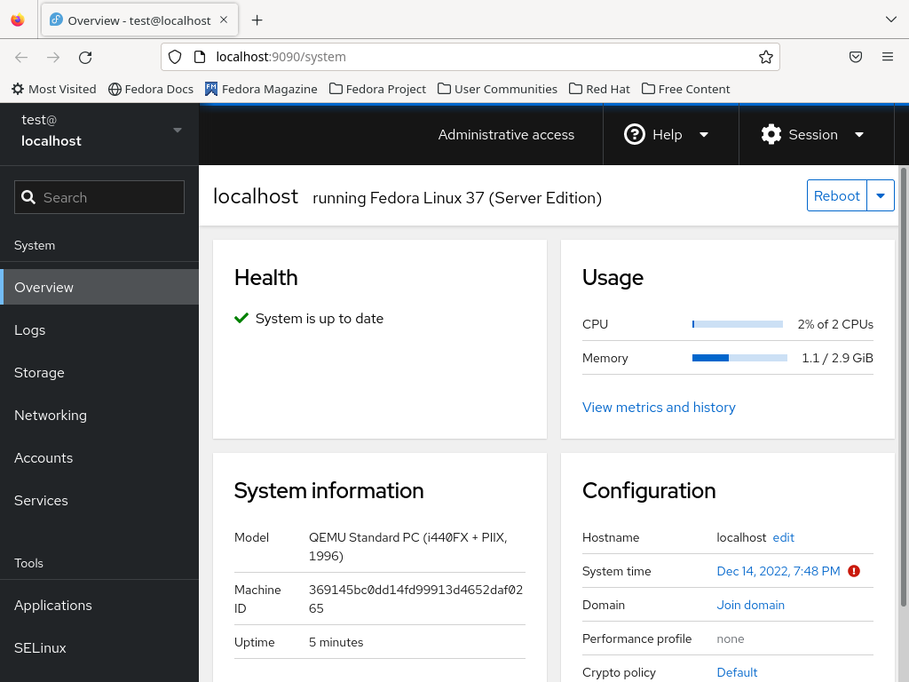Click the red system time warning icon
The height and width of the screenshot is (682, 909).
854,571
